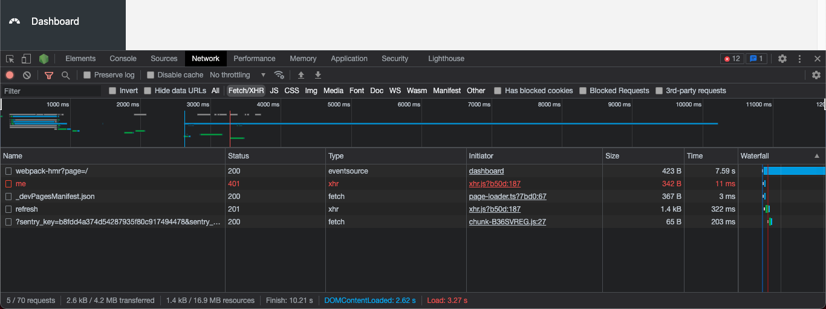Open the No throttling dropdown

coord(238,75)
